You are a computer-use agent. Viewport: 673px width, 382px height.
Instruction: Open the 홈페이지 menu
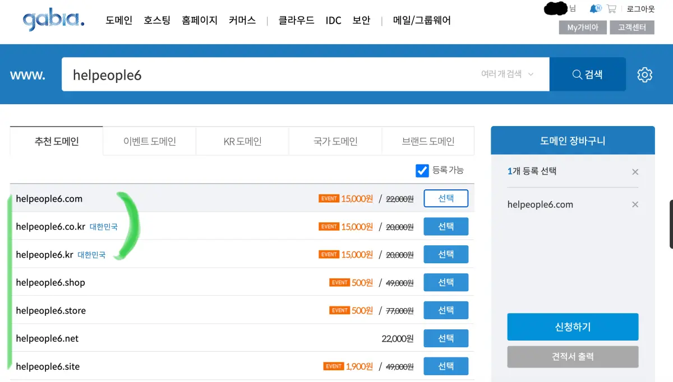(x=200, y=20)
